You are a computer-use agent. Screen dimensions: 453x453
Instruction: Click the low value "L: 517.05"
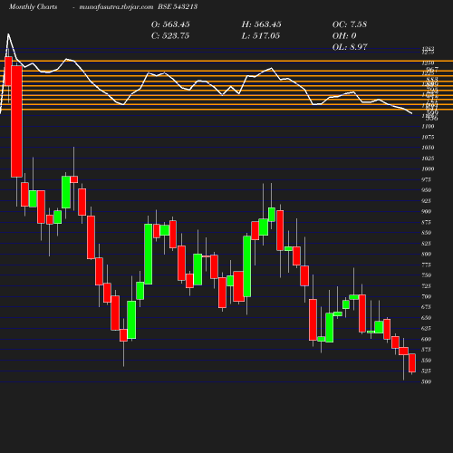click(x=261, y=35)
